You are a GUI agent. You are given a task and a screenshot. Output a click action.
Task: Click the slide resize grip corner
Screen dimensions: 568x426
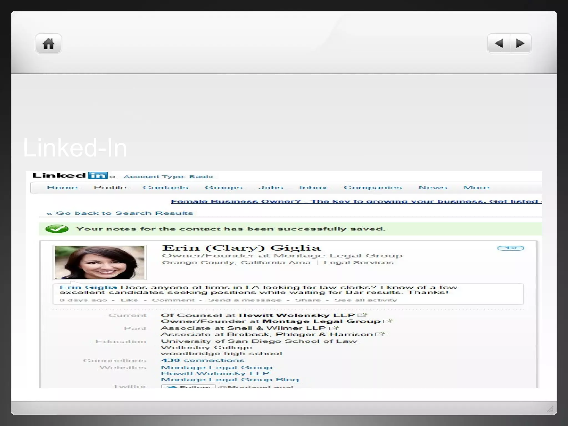coord(550,409)
